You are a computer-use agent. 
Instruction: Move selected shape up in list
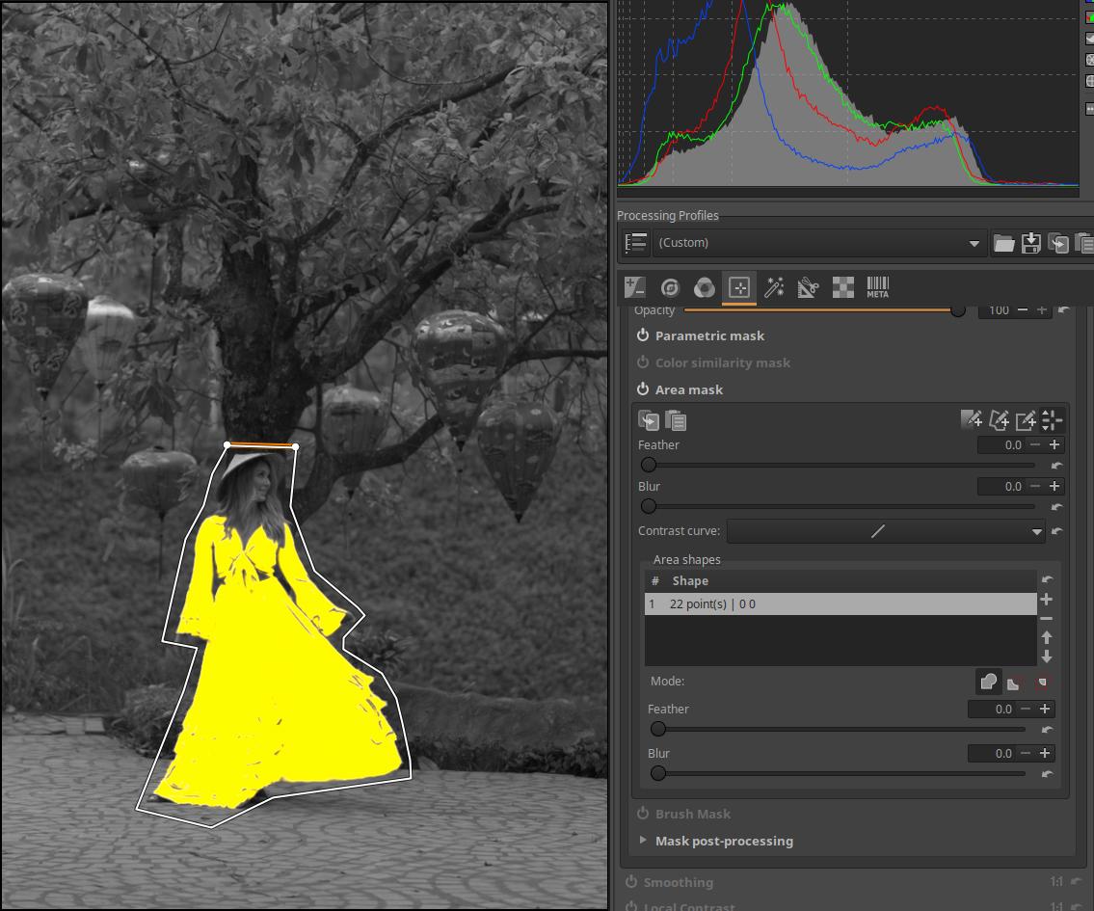click(x=1047, y=637)
